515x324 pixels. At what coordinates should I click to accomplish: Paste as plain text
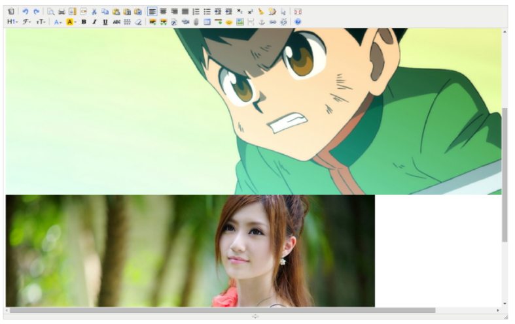(x=127, y=12)
